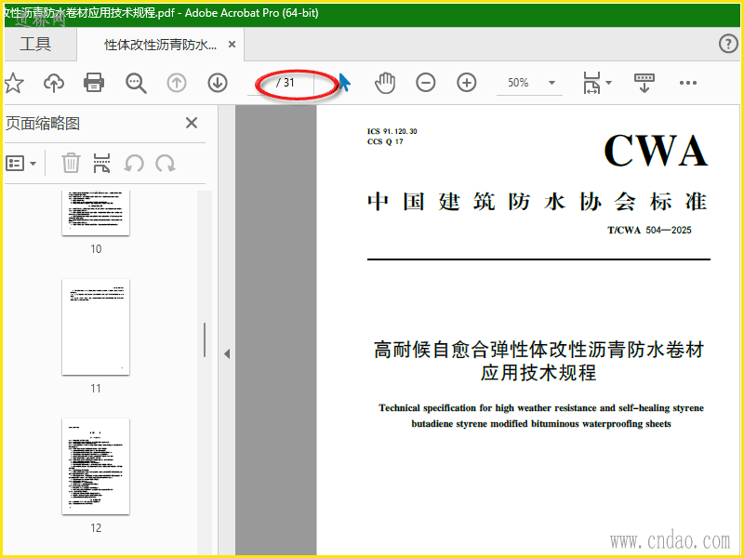Open the help question mark icon
744x558 pixels.
tap(728, 44)
